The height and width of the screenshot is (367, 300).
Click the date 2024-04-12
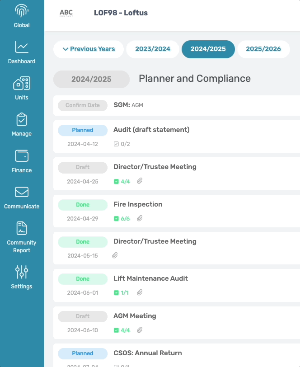tap(83, 144)
